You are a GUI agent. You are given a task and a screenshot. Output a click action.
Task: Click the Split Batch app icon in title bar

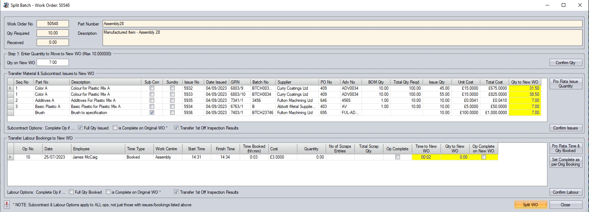click(6, 5)
